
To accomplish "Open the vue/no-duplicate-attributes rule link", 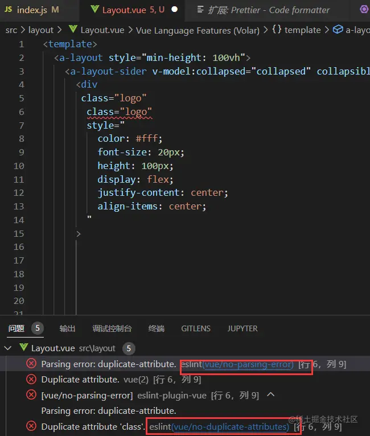I will point(230,426).
